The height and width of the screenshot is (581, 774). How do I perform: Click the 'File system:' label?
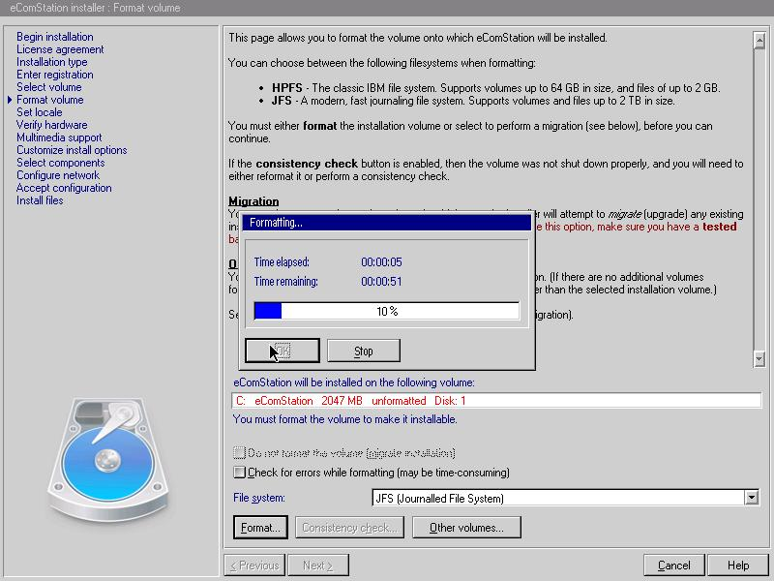(x=259, y=498)
